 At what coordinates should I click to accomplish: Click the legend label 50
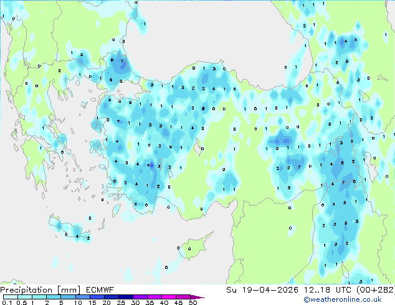pyautogui.click(x=193, y=303)
